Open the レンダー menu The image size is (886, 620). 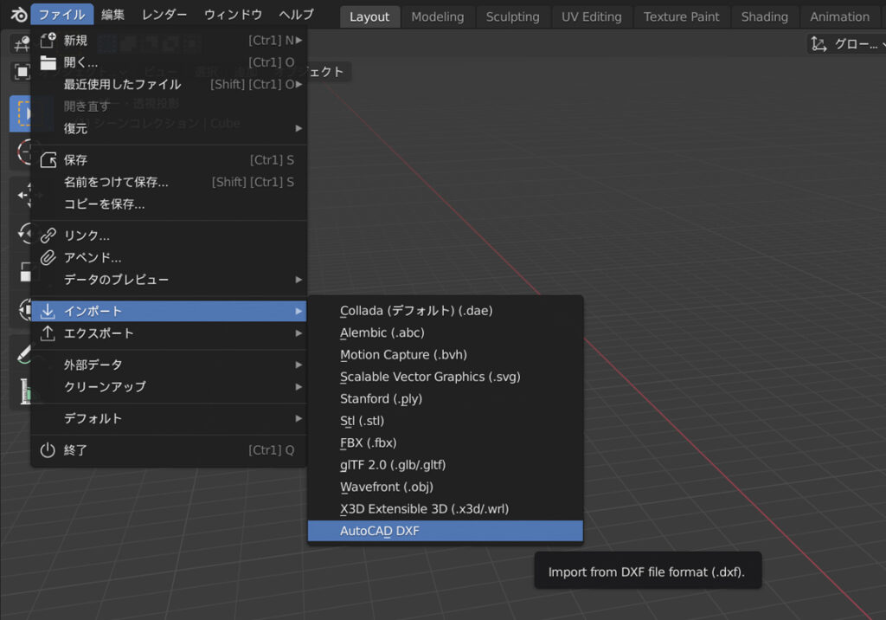coord(164,15)
